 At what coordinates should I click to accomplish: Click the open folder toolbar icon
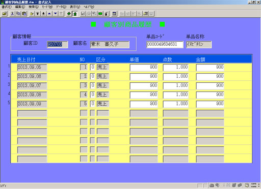[5, 14]
